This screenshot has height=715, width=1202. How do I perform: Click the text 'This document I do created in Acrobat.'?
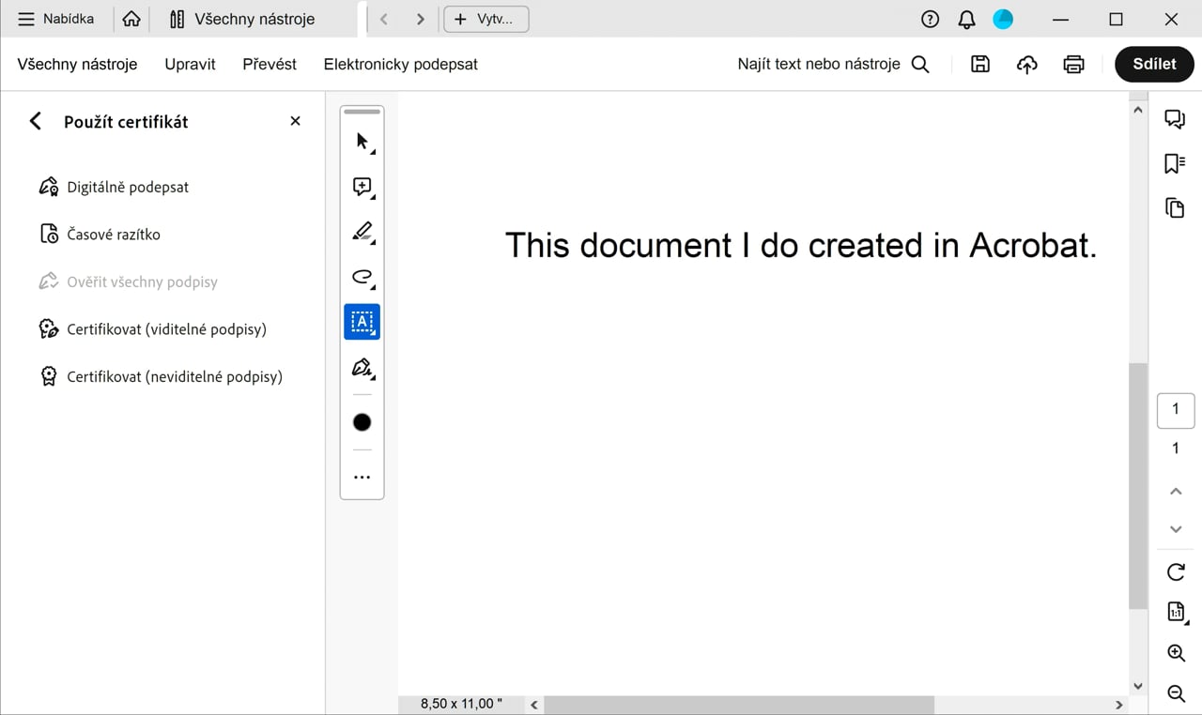[x=801, y=245]
